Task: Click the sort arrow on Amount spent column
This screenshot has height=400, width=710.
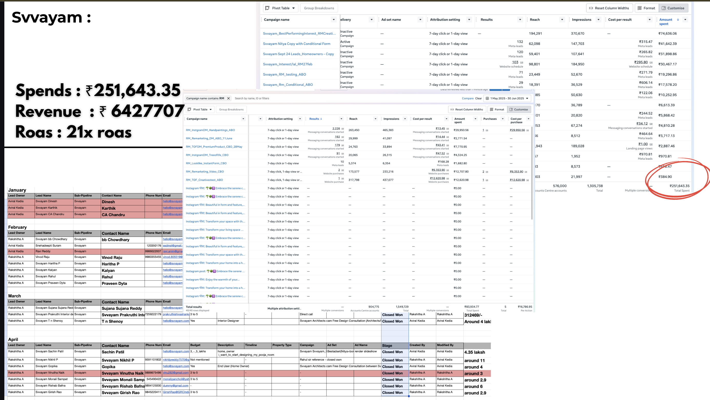Action: (x=678, y=19)
